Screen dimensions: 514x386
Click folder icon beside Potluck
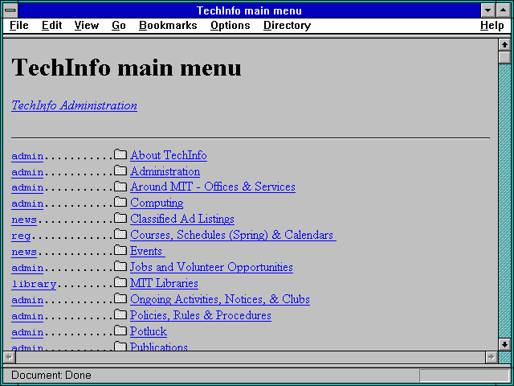pos(120,331)
